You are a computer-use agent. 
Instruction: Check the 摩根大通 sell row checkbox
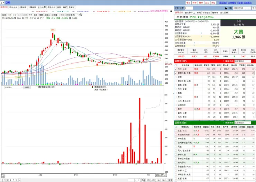coord(176,155)
